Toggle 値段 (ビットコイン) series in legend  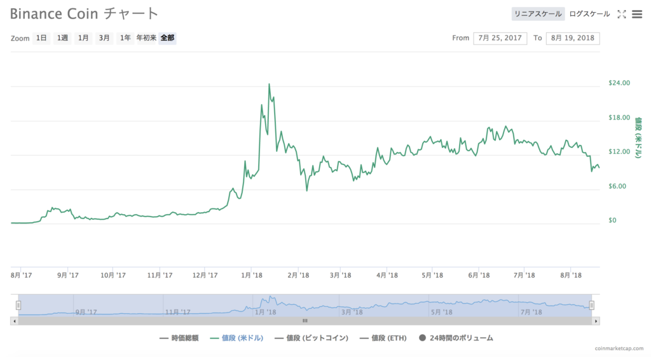click(x=312, y=338)
